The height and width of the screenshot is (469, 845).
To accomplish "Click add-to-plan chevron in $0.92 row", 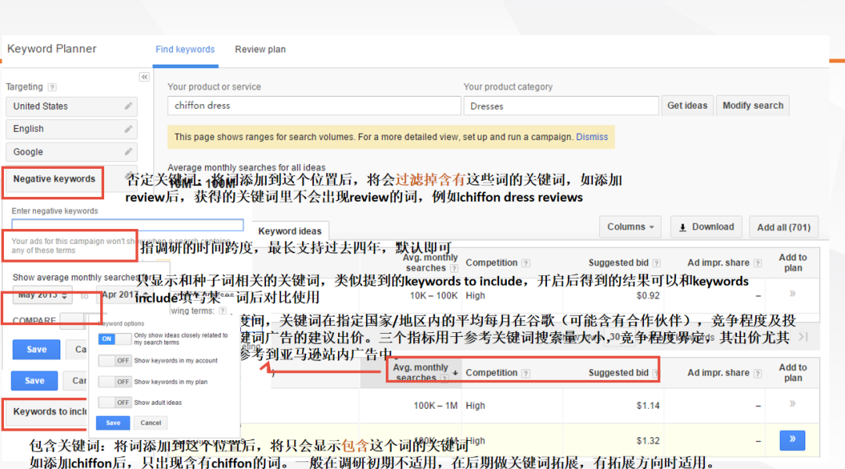I will (x=792, y=294).
